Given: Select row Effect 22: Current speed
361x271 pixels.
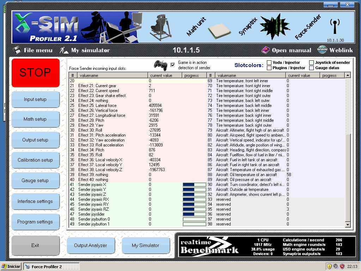Looking at the screenshot, I should point(138,91).
